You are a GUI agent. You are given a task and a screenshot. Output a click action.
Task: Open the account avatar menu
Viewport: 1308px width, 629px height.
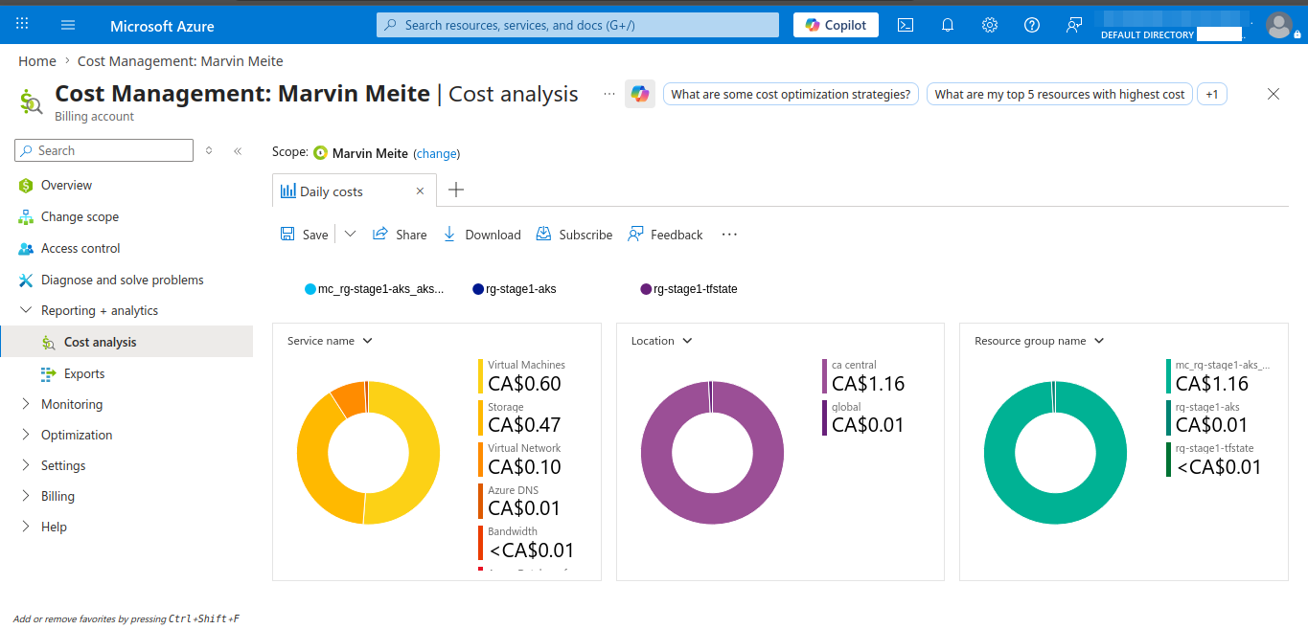(x=1279, y=25)
